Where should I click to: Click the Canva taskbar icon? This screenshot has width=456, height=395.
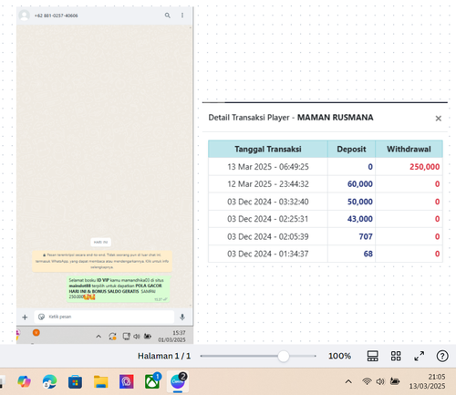point(178,381)
